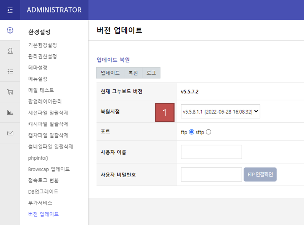
Task: Open the statistics bar chart icon
Action: [10, 112]
